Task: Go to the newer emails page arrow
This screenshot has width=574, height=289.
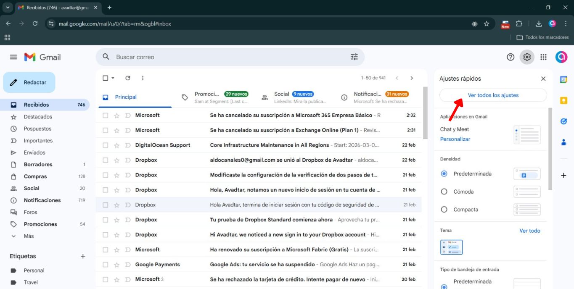Action: coord(397,78)
